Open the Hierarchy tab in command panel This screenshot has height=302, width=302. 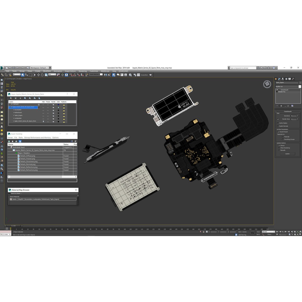point(282,79)
